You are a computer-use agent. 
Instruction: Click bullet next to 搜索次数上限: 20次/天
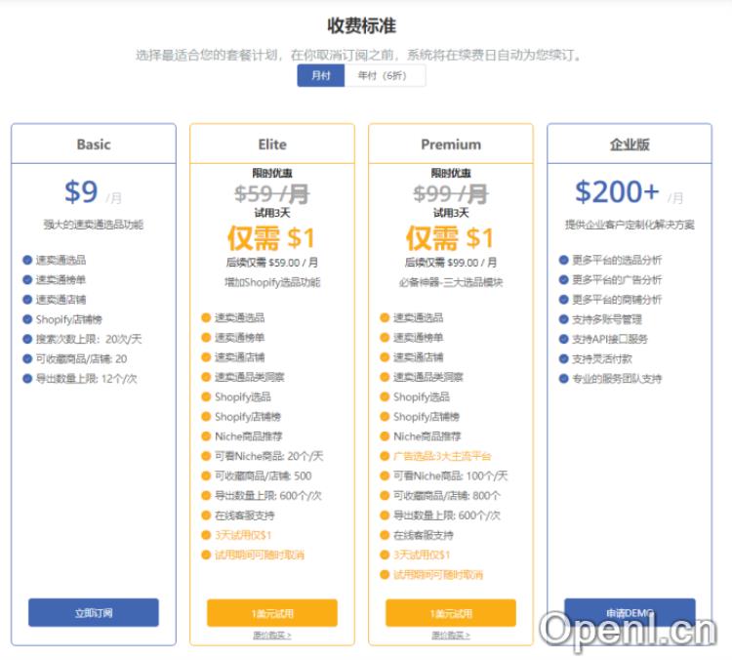tap(27, 339)
